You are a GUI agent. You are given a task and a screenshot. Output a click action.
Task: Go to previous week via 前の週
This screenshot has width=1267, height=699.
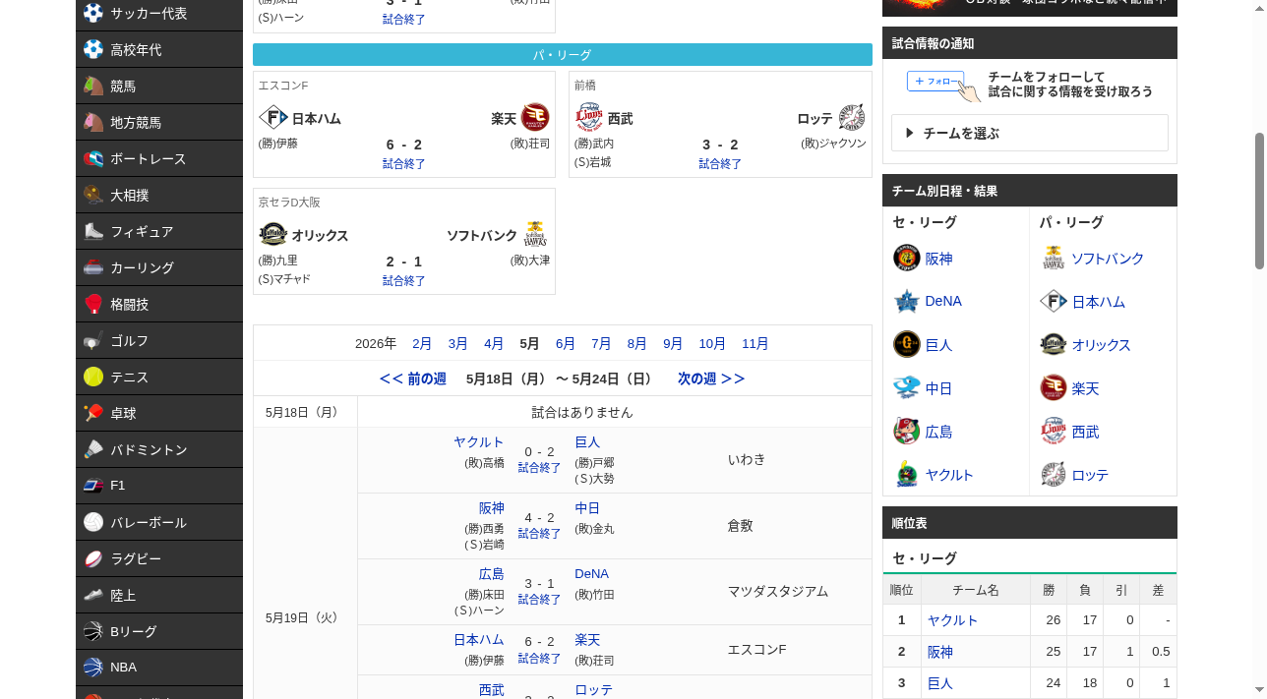(413, 379)
